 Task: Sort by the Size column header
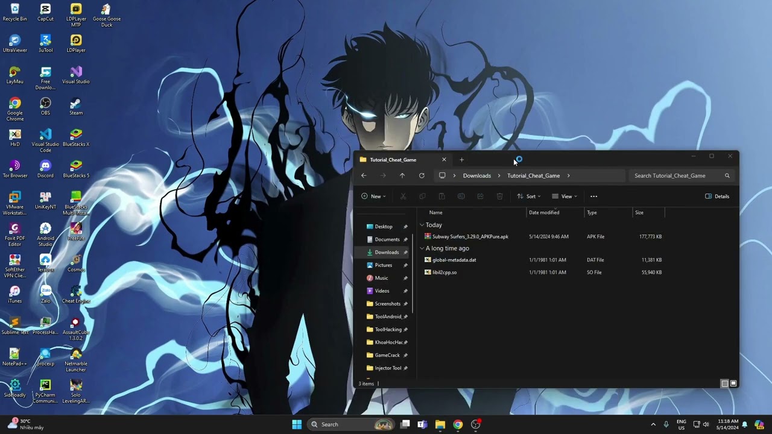coord(648,212)
